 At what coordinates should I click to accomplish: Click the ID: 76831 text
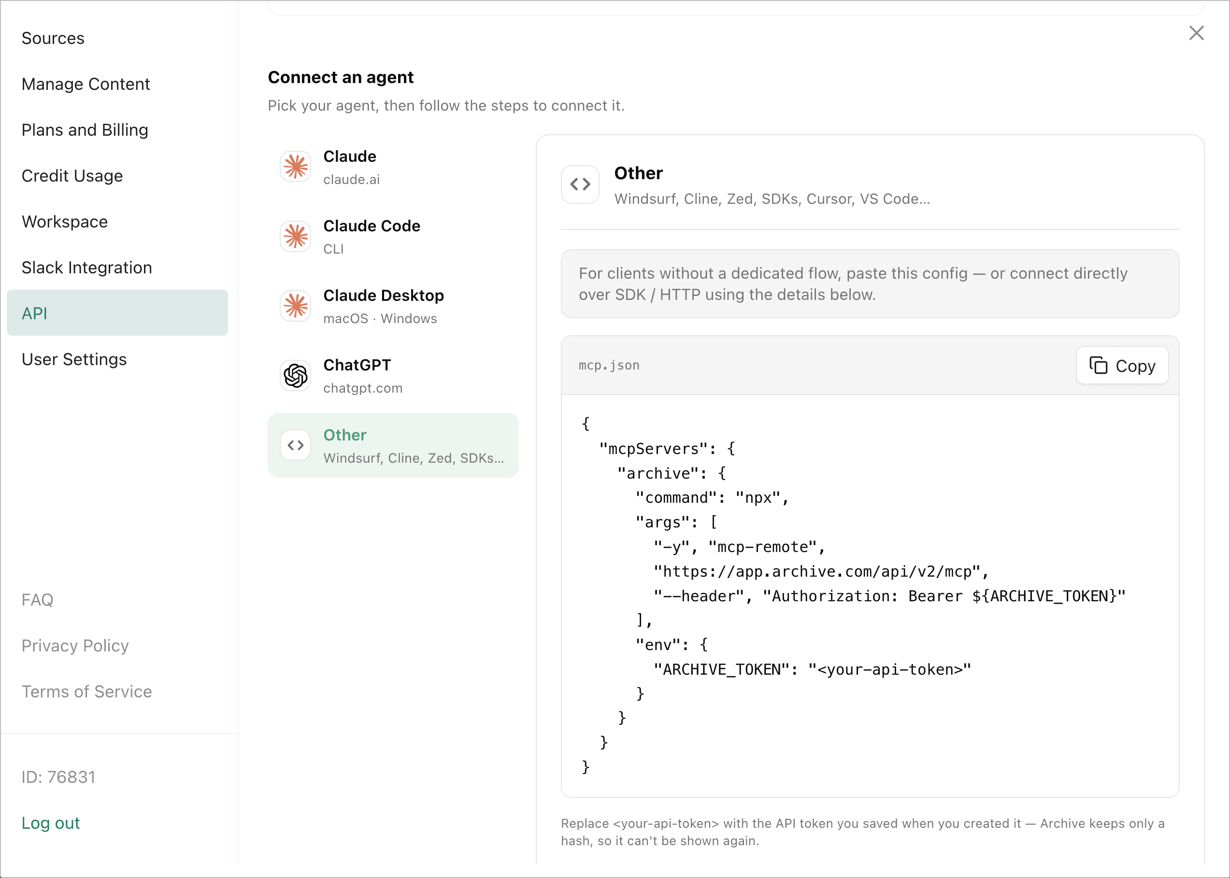click(58, 778)
